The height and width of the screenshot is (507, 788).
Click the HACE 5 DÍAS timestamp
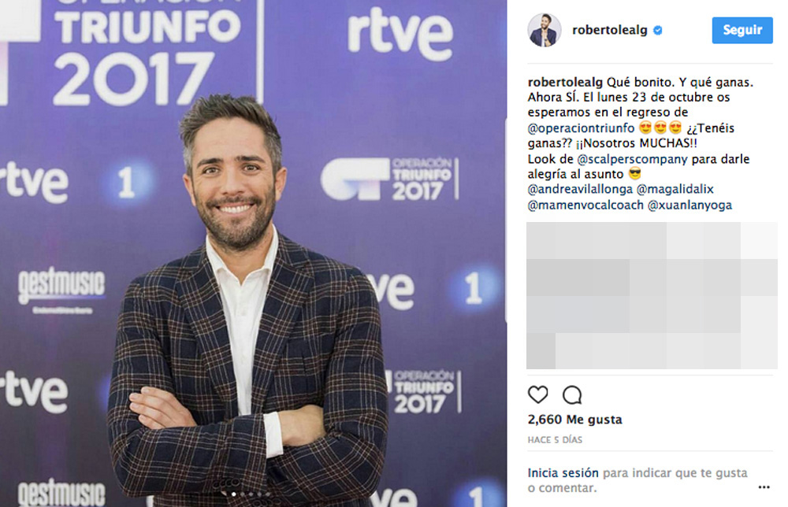coord(555,440)
